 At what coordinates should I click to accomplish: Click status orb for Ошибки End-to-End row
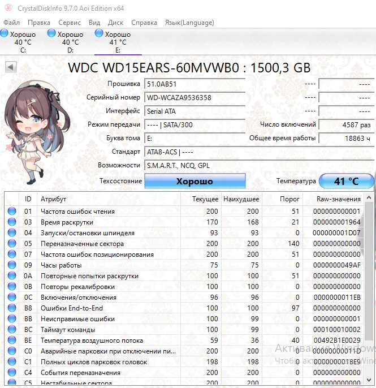click(12, 308)
